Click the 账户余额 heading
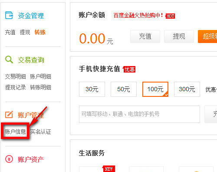Viewport: 217px width, 172px height. (92, 15)
